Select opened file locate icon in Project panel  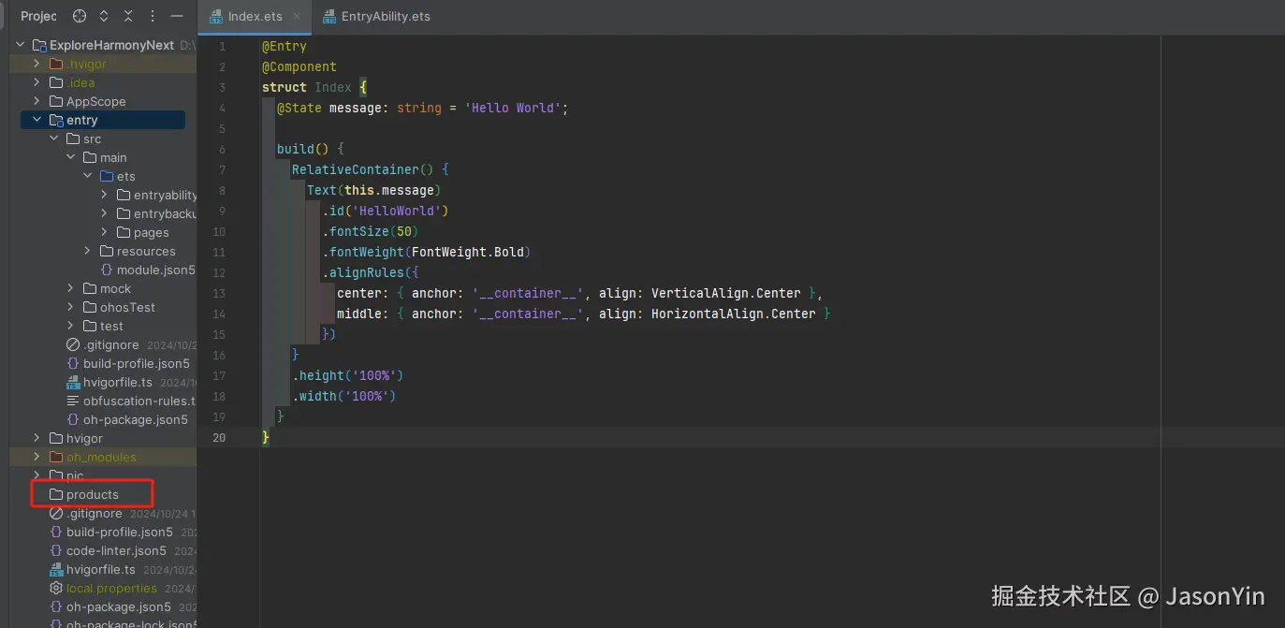[x=80, y=16]
